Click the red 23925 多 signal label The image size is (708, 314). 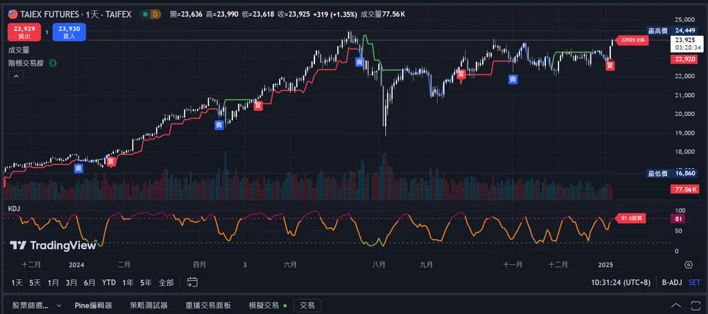pyautogui.click(x=632, y=40)
